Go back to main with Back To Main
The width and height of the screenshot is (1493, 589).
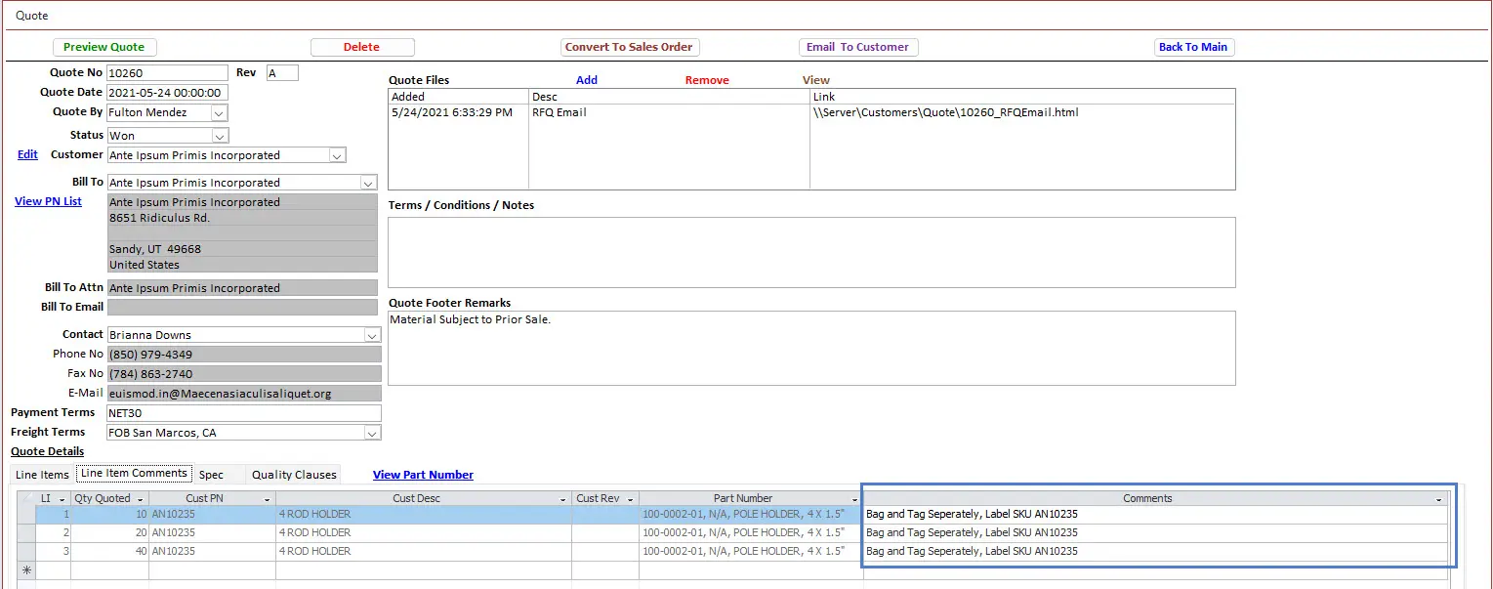[x=1193, y=47]
